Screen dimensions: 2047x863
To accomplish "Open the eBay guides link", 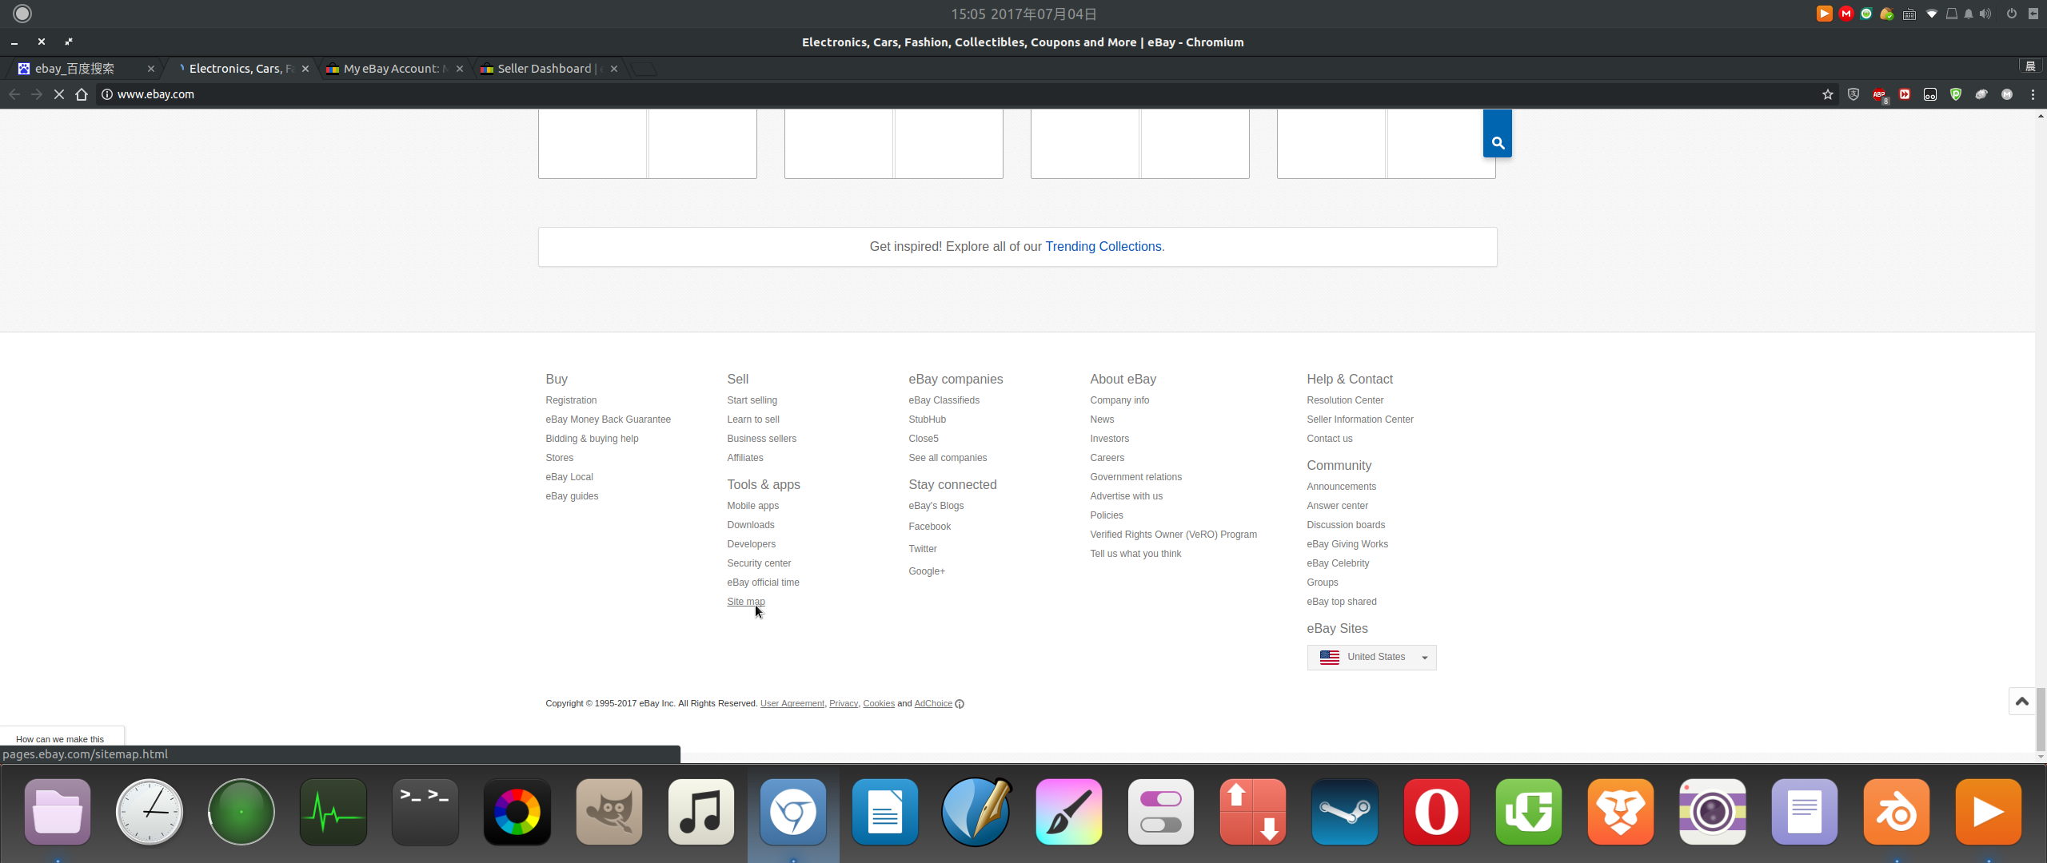I will click(572, 496).
